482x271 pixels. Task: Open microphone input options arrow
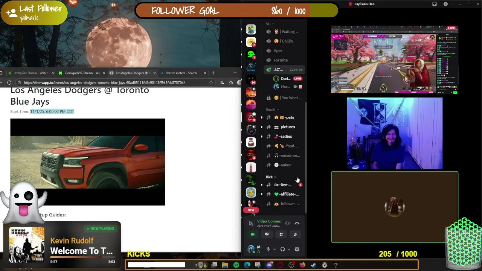point(275,249)
